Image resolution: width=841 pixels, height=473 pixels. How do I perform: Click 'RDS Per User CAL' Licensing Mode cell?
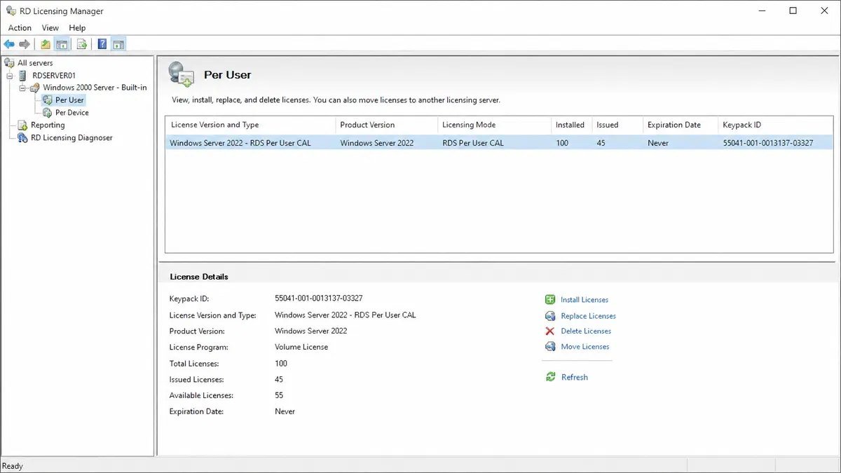473,143
